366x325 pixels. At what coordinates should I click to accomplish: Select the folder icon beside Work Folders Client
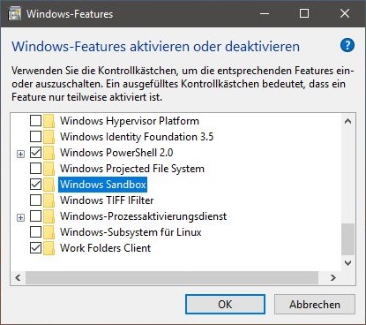pos(49,248)
